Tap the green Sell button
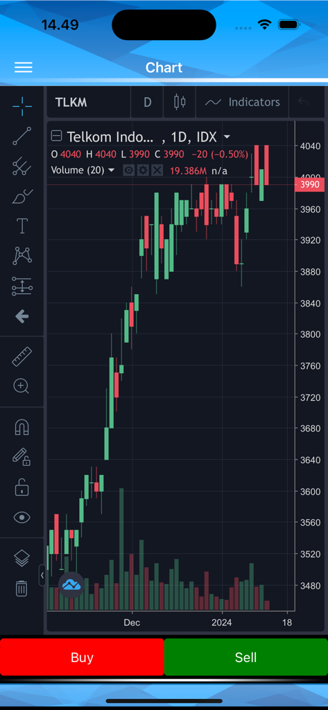Screen dimensions: 328x710 click(246, 657)
